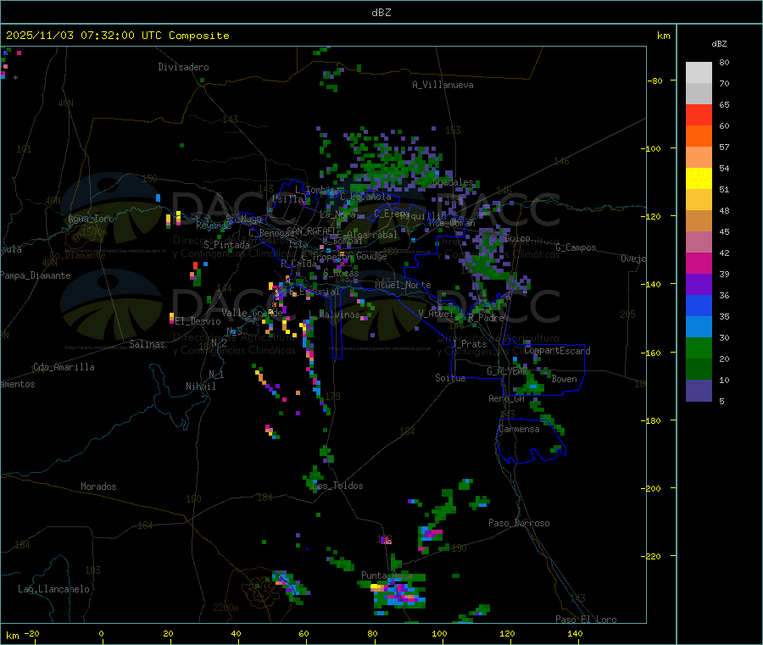Image resolution: width=763 pixels, height=645 pixels.
Task: Select the 'Paso_El_Loro' place label
Action: [x=586, y=620]
